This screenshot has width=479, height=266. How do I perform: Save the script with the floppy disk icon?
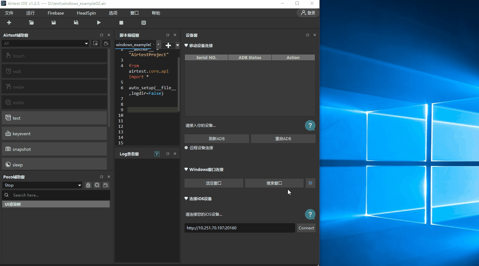[x=54, y=23]
